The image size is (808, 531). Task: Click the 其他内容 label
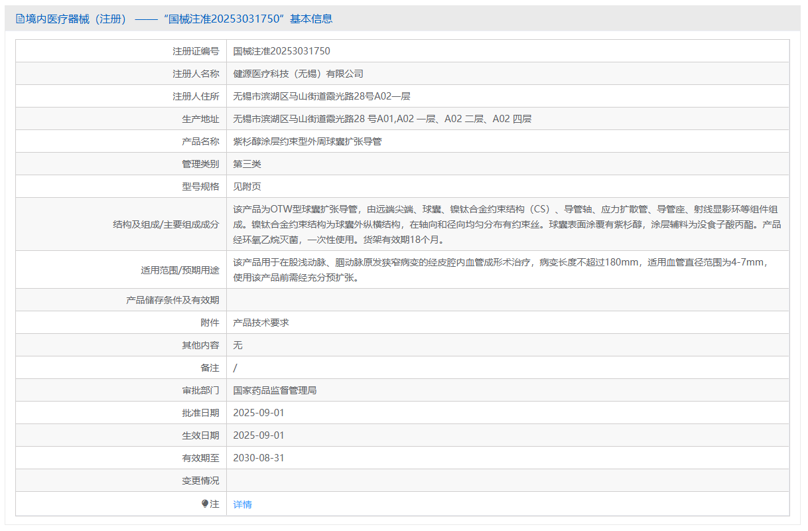point(200,345)
